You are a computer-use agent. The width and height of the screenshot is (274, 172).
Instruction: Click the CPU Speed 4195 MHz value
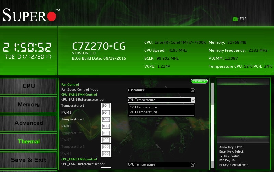pos(177,50)
